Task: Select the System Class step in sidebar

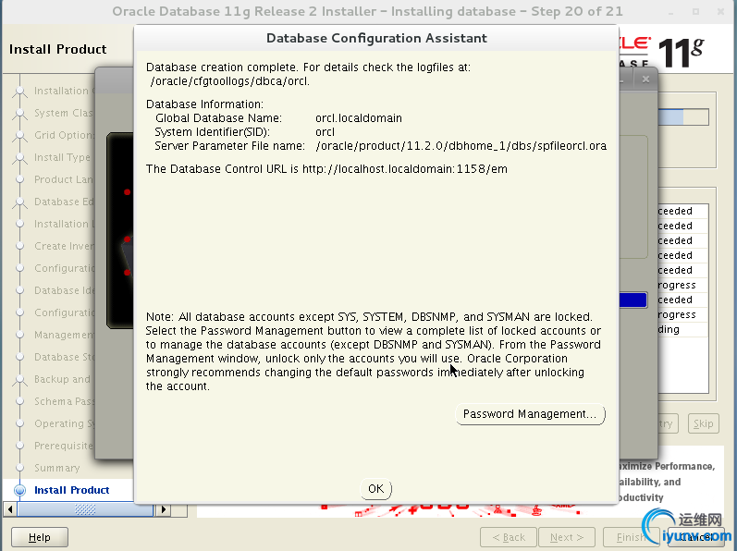Action: point(64,113)
